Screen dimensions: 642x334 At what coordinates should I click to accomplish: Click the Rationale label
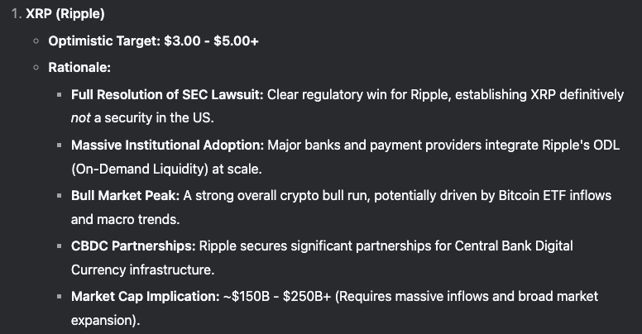pos(79,68)
